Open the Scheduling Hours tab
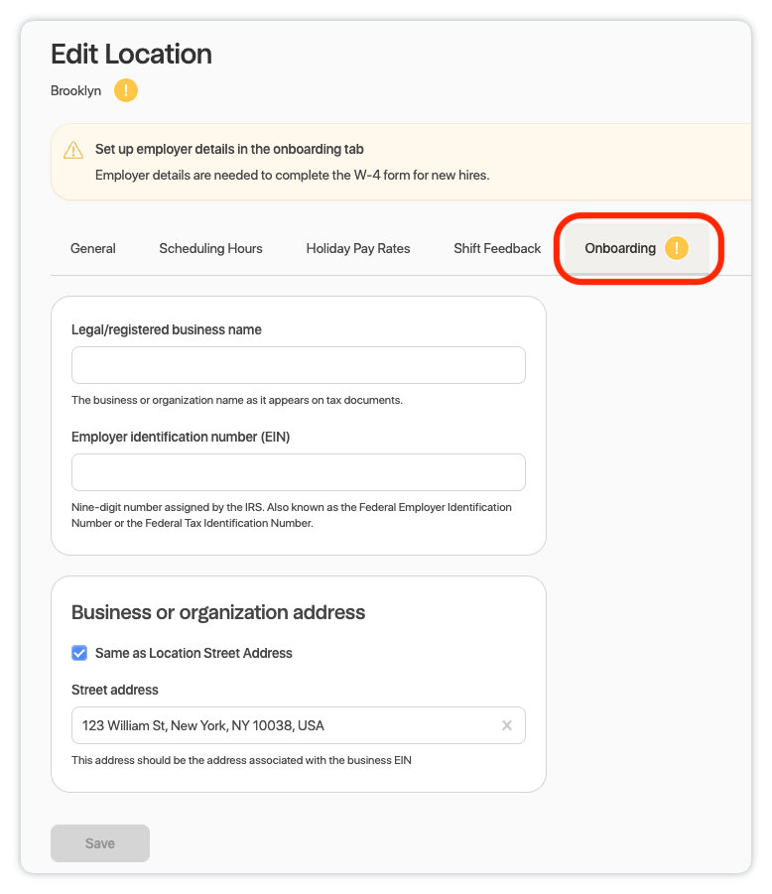Viewport: 772px width, 894px height. (210, 248)
